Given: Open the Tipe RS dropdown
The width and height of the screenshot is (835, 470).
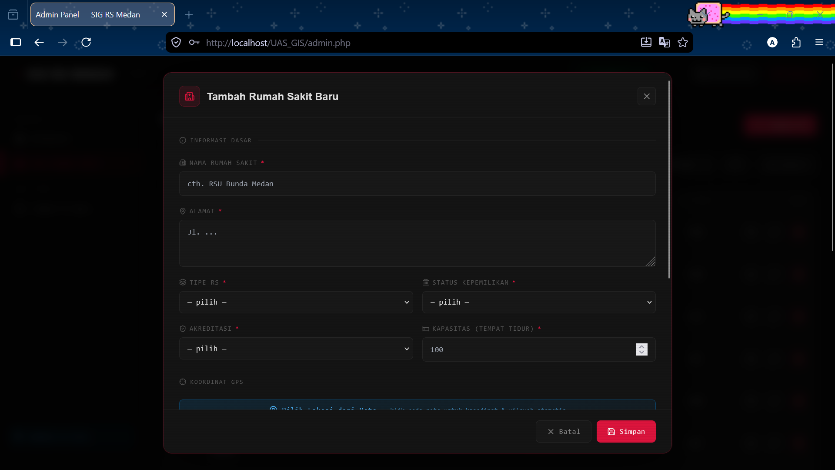Looking at the screenshot, I should (296, 302).
